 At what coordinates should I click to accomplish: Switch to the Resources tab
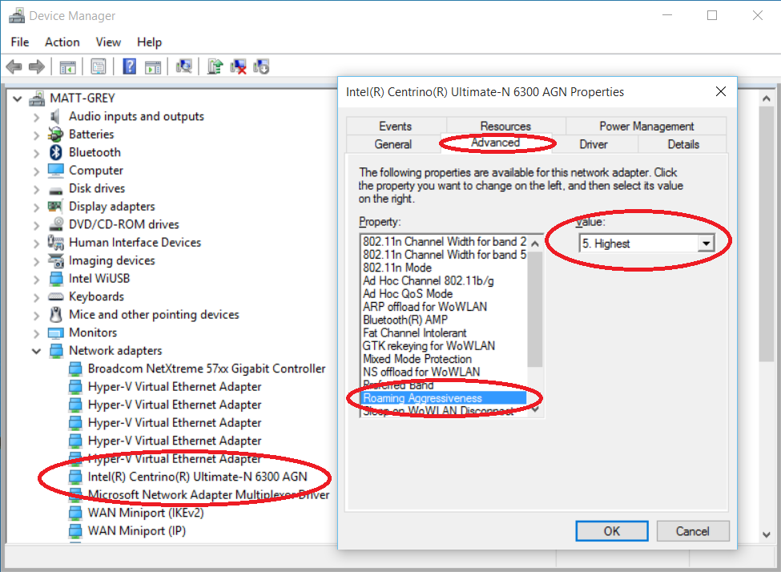click(505, 126)
